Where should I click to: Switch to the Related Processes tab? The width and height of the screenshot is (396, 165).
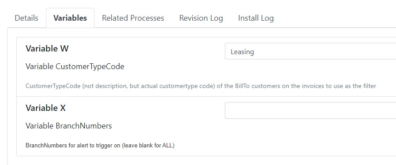[133, 18]
